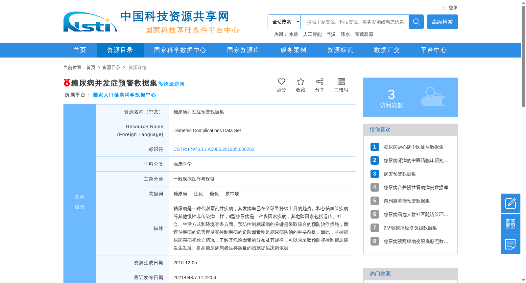Screen dimensions: 526x283
Task: Click the NSTI site logo
Action: tap(90, 22)
